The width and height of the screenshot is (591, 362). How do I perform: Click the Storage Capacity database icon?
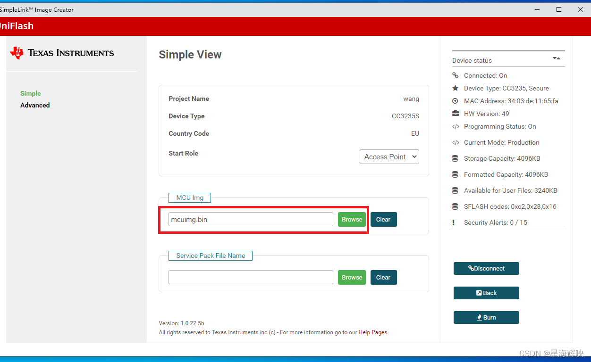455,158
